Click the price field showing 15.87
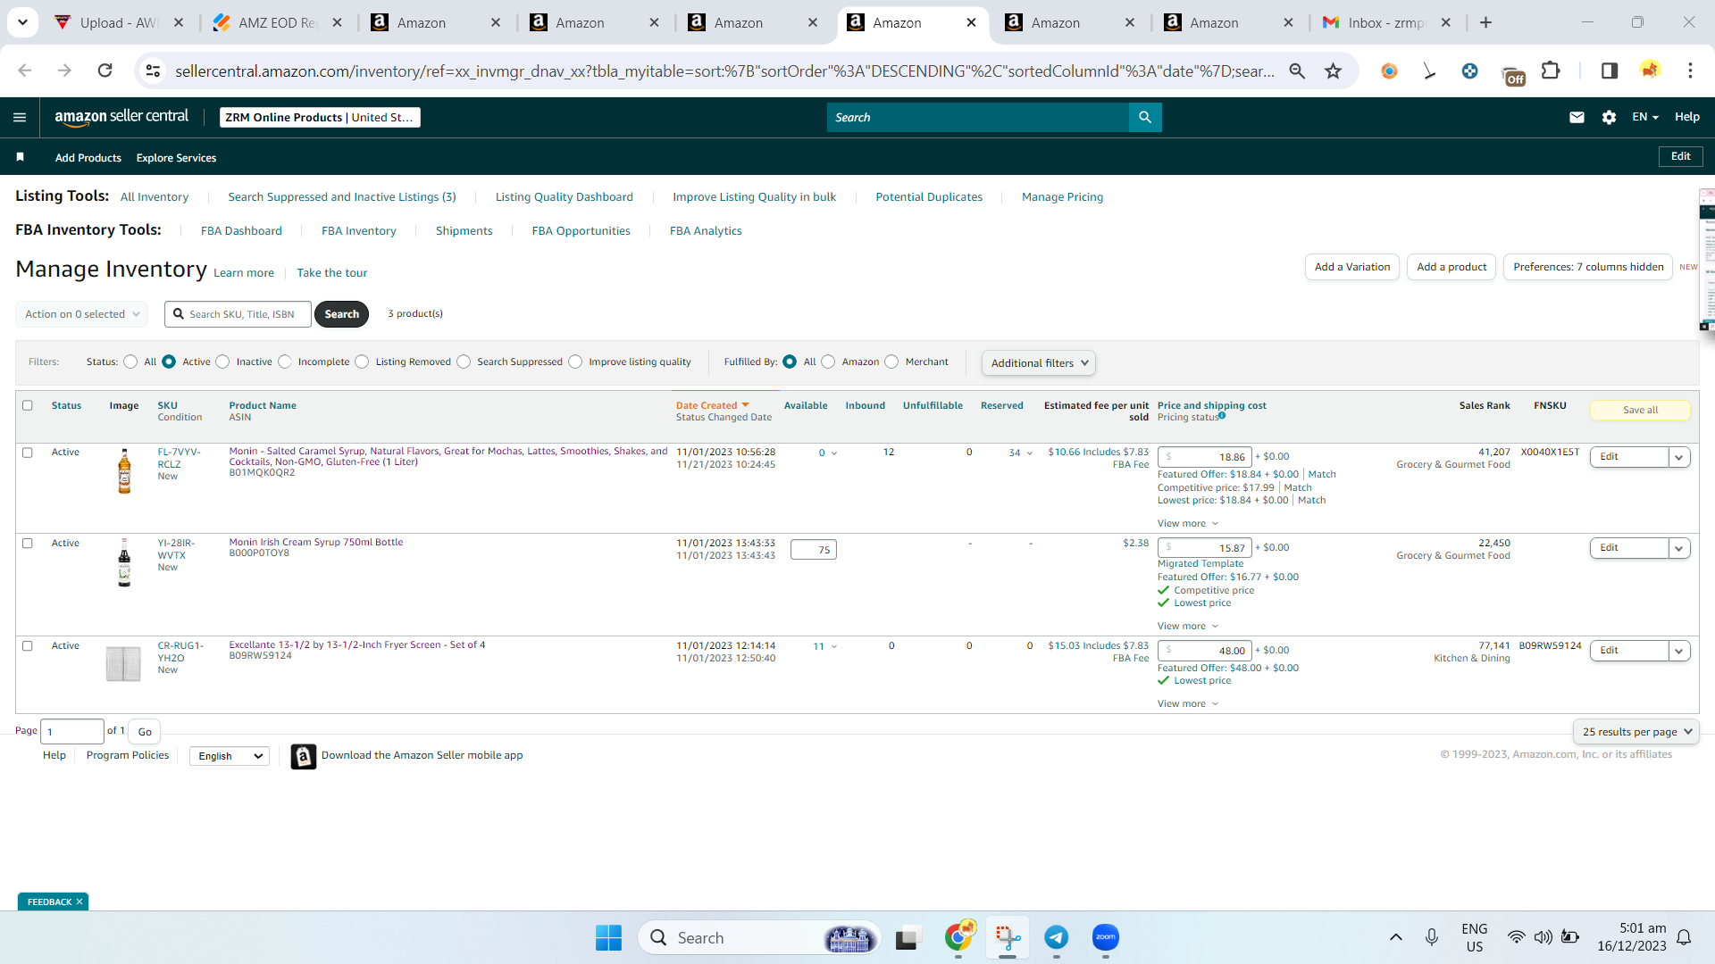The image size is (1715, 964). pos(1205,548)
